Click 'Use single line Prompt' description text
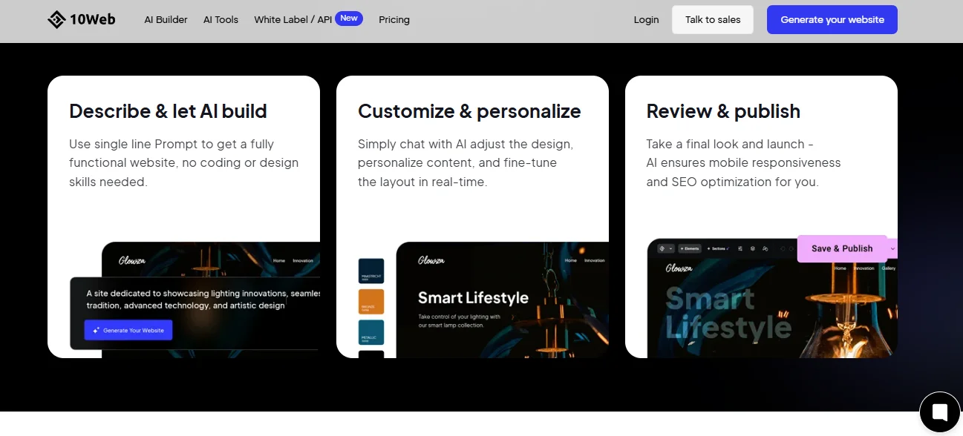963x436 pixels. 184,162
